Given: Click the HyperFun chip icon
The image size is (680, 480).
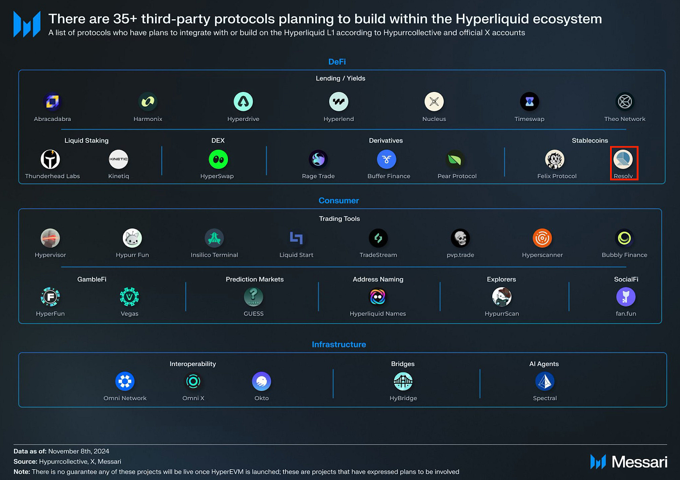Looking at the screenshot, I should (50, 297).
